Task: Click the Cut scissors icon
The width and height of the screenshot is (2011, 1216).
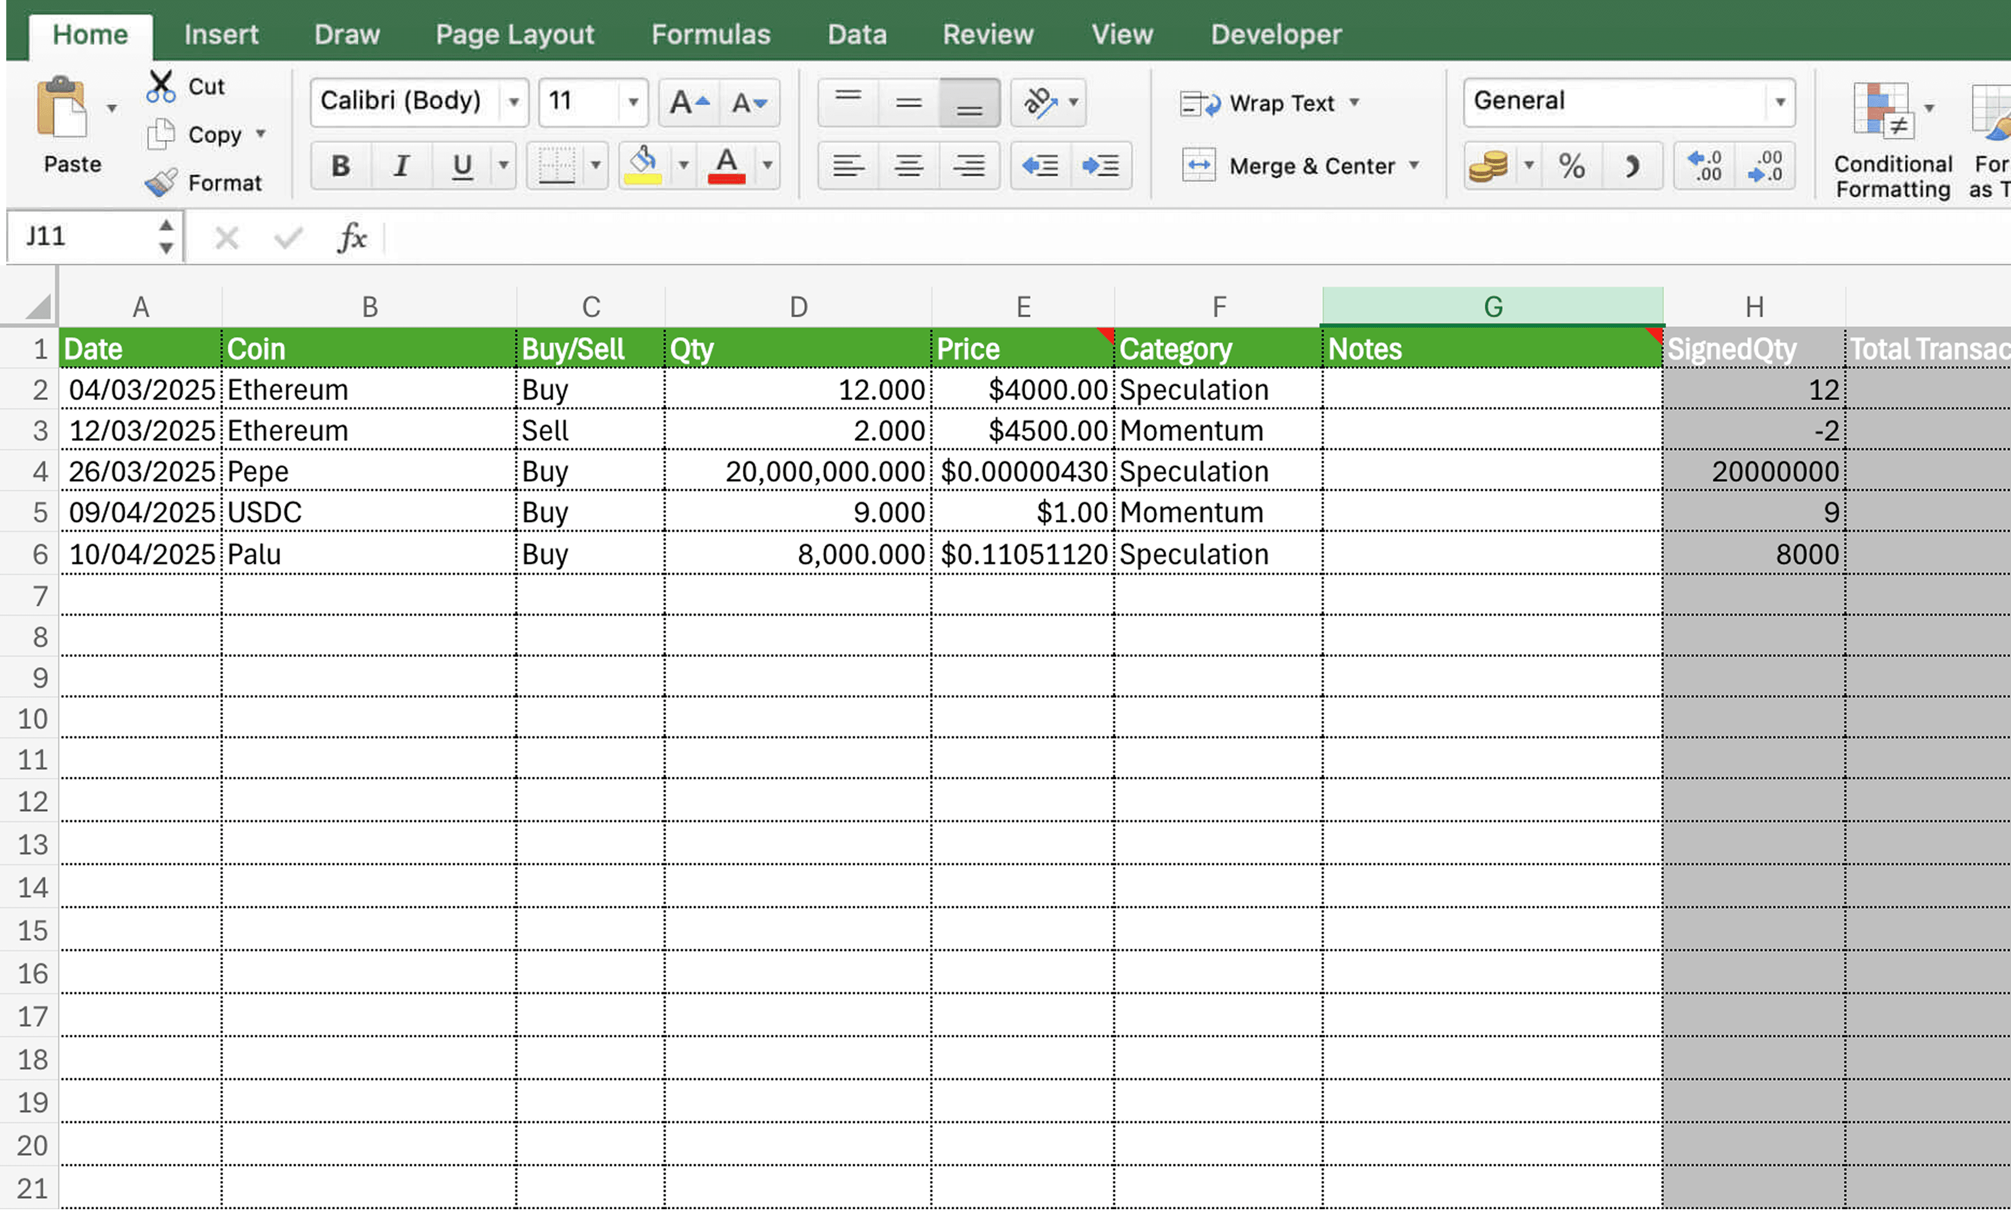Action: (161, 86)
